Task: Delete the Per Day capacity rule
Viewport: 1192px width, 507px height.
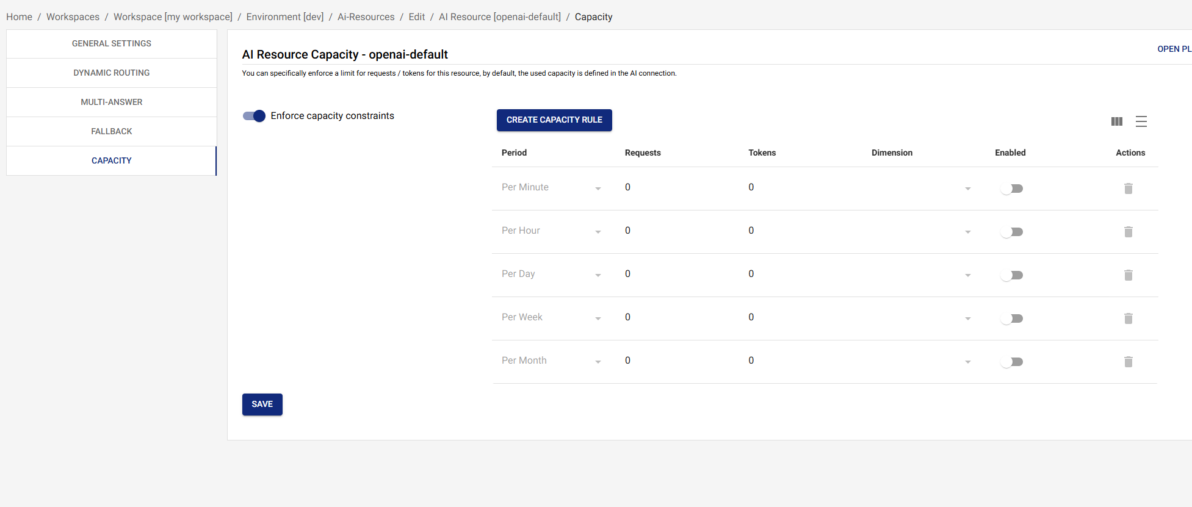Action: tap(1128, 275)
